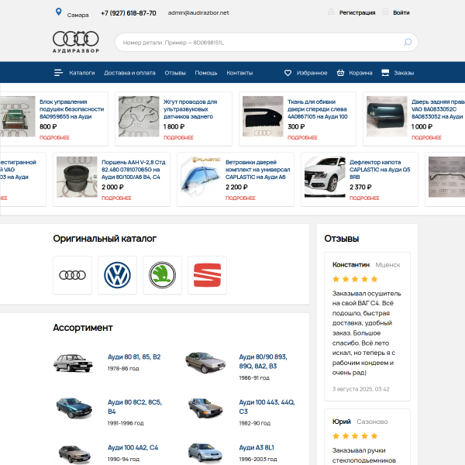This screenshot has height=465, width=465.
Task: Open Ветровики дверей комплект product title
Action: coord(257,170)
